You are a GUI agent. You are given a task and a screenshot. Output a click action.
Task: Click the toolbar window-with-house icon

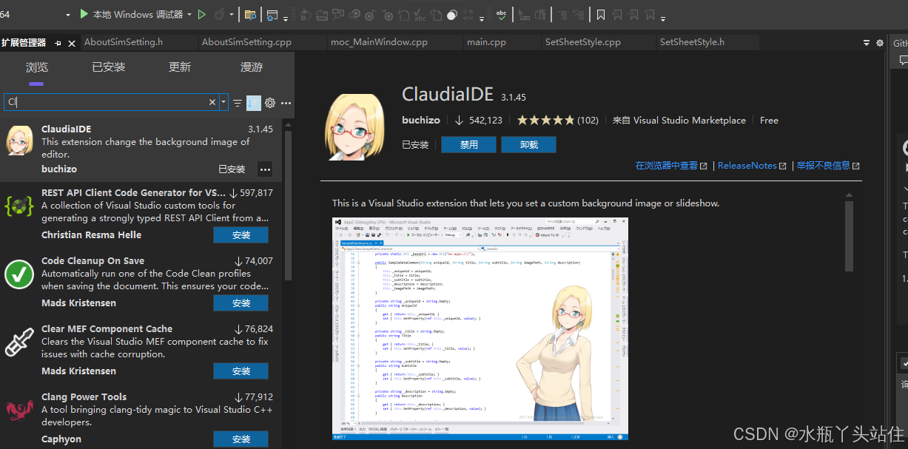click(x=272, y=15)
